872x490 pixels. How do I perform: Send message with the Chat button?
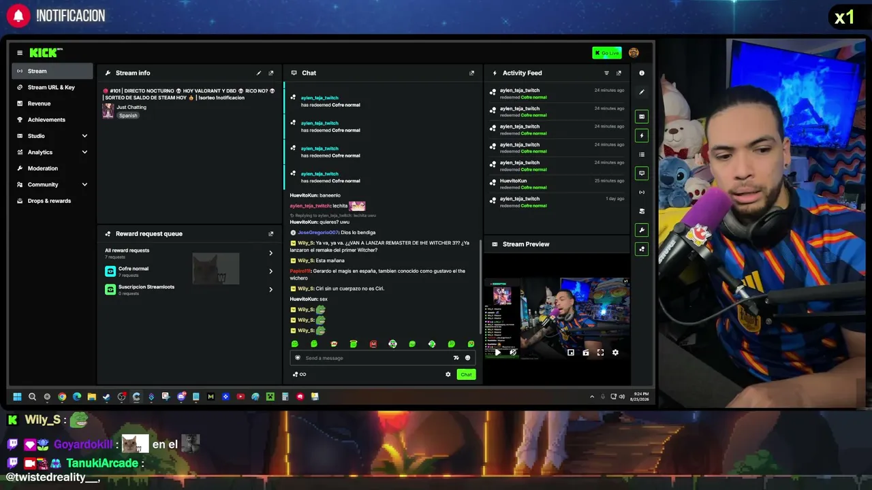point(466,374)
